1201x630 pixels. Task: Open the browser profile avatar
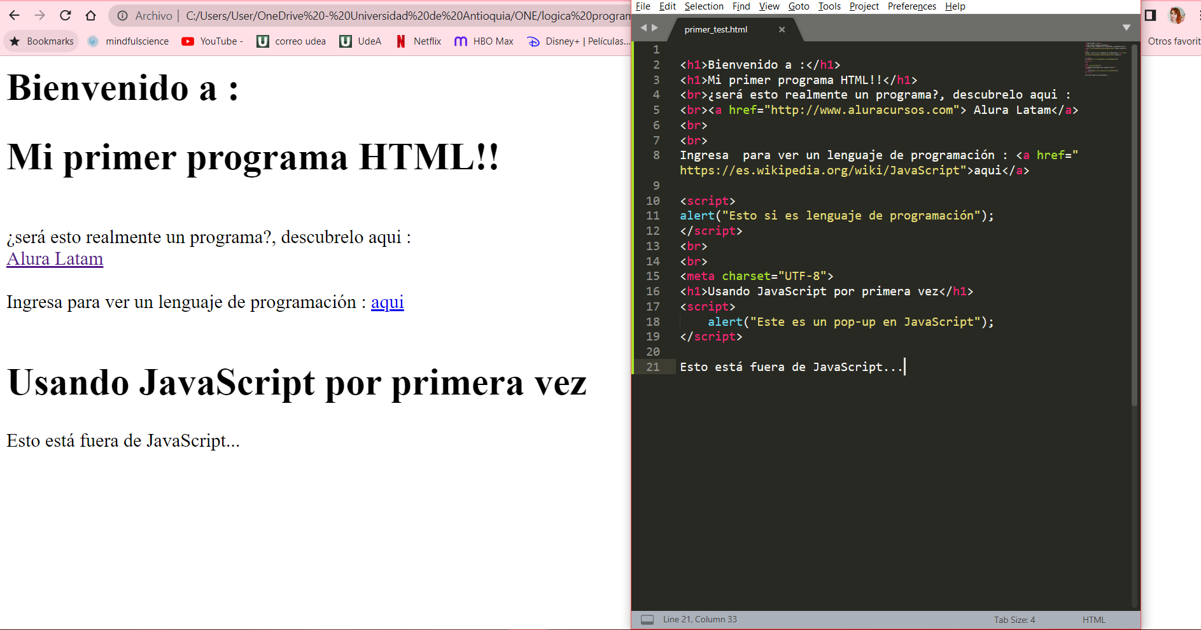coord(1177,15)
